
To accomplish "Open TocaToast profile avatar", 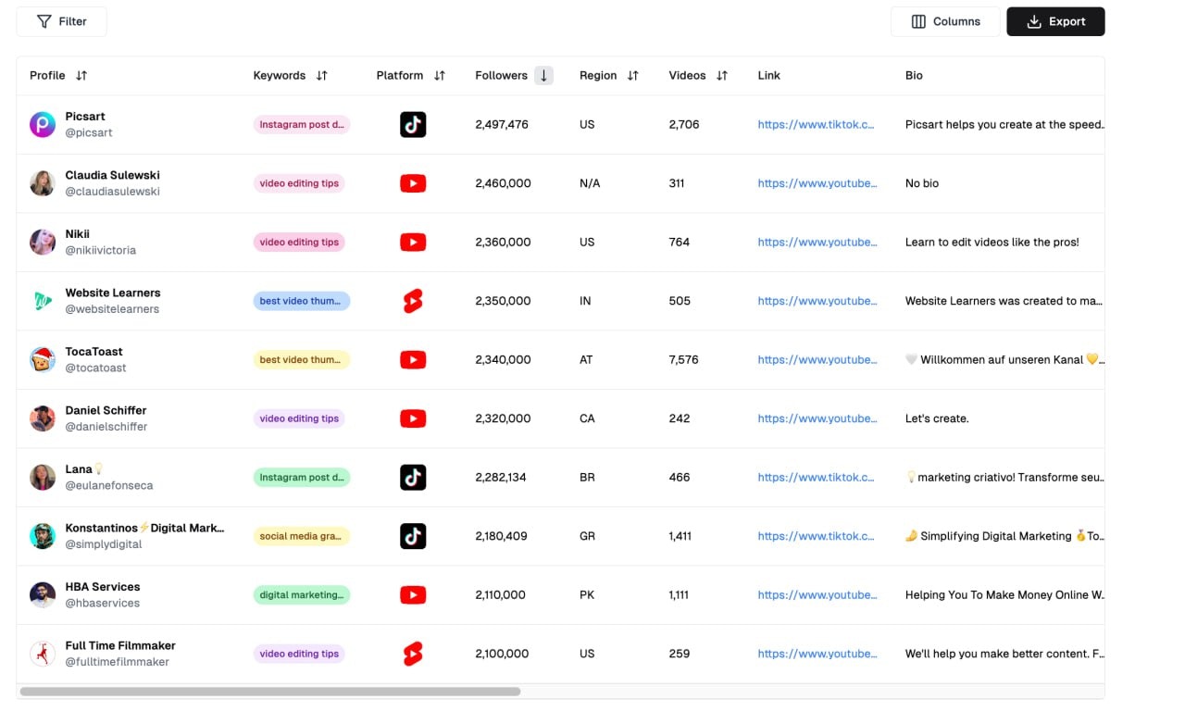I will [43, 359].
